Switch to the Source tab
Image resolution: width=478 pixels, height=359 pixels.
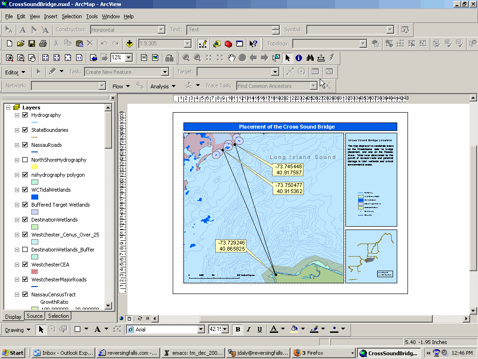click(x=35, y=316)
